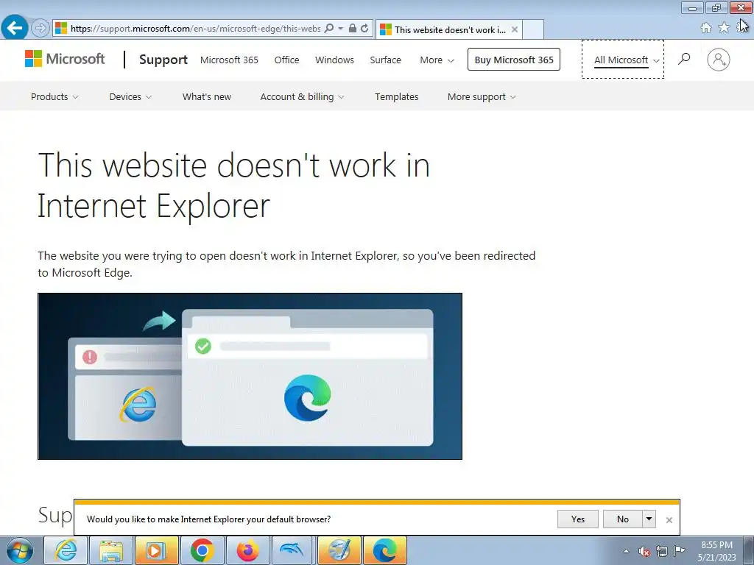Open Windows Explorer from taskbar
754x565 pixels.
click(111, 550)
